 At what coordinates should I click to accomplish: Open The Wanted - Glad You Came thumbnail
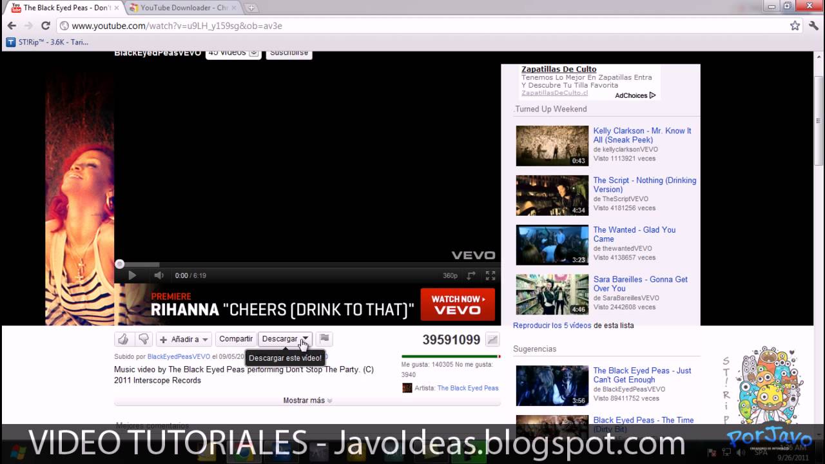pos(552,245)
